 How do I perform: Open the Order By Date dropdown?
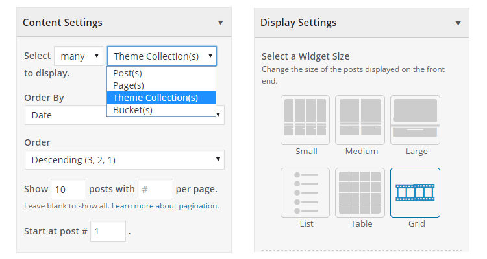(65, 115)
